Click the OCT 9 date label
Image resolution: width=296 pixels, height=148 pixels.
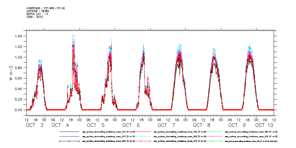(x=238, y=125)
